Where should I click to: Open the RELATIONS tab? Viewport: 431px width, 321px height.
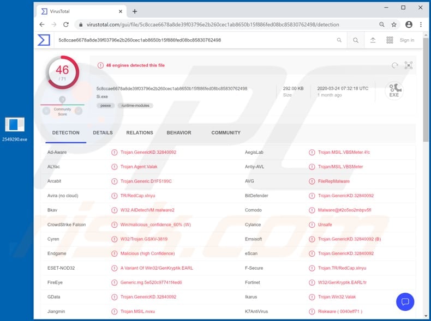click(x=140, y=132)
